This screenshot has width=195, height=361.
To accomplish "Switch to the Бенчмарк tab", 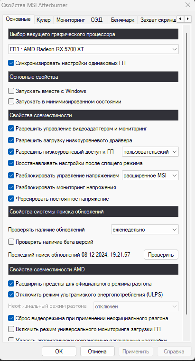I will click(x=122, y=20).
